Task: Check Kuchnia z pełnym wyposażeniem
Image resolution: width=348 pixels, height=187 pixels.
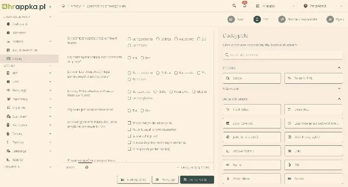Action: click(x=129, y=129)
